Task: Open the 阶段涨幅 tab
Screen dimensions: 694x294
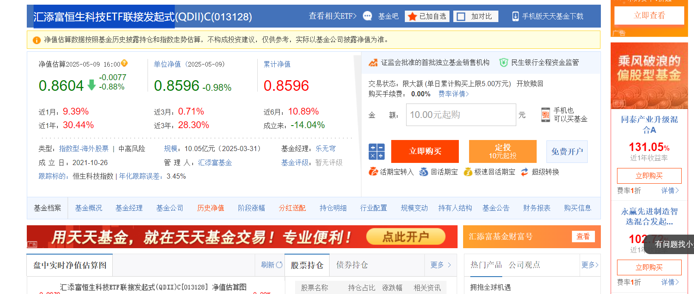Action: pos(251,208)
